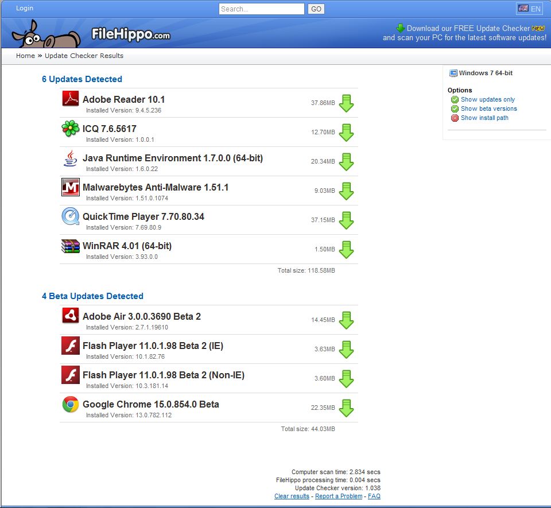The width and height of the screenshot is (551, 508).
Task: Download WinRAR 4.01 via green arrow
Action: click(346, 250)
